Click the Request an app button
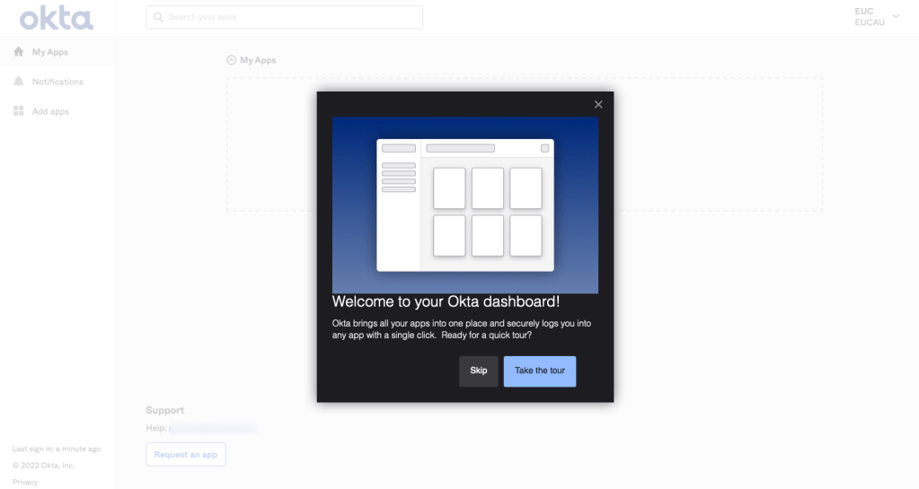This screenshot has height=489, width=919. [186, 455]
